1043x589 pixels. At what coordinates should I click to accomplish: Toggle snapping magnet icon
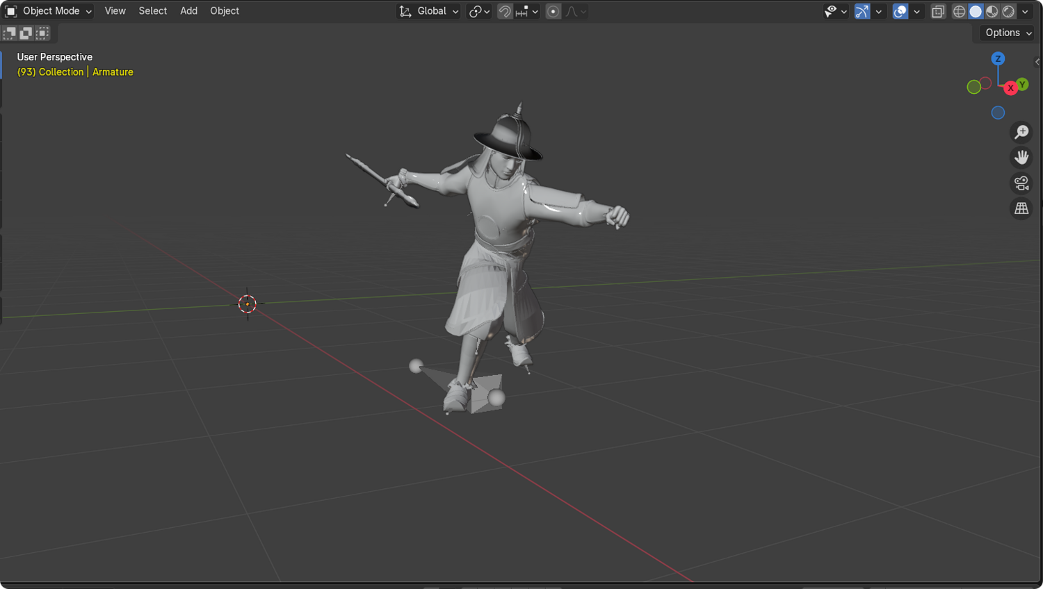505,11
